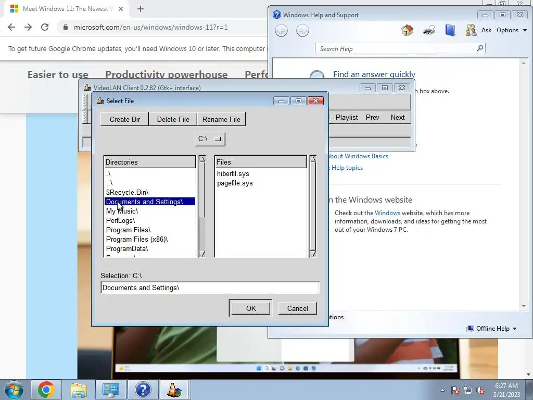Select the ..\ parent directory entry

click(150, 183)
